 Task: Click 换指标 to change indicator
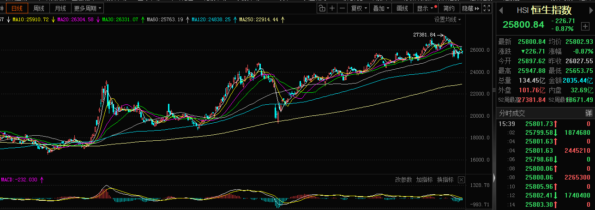[445, 180]
